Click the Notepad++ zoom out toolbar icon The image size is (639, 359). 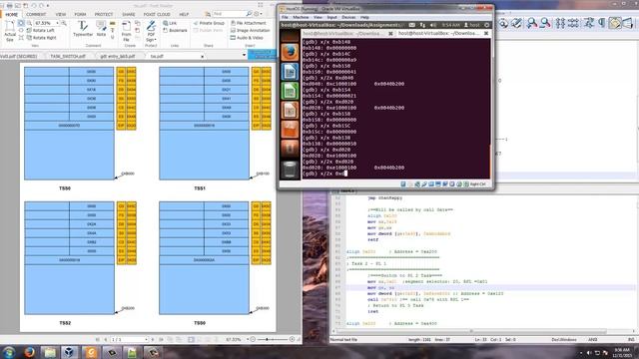click(545, 23)
